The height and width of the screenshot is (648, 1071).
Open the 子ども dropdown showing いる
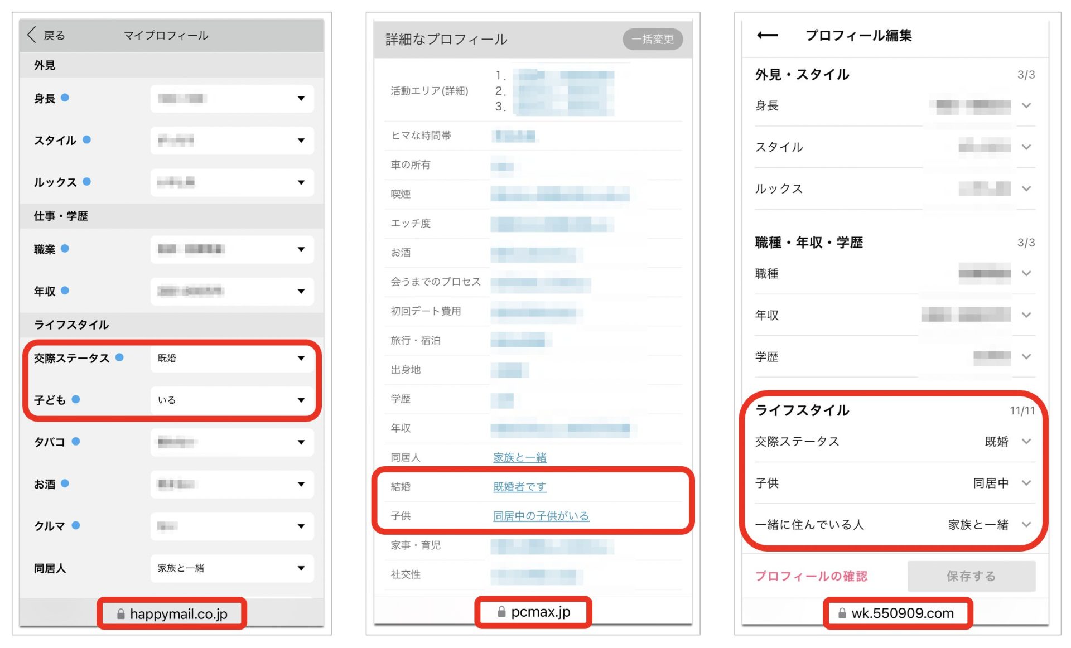point(231,400)
